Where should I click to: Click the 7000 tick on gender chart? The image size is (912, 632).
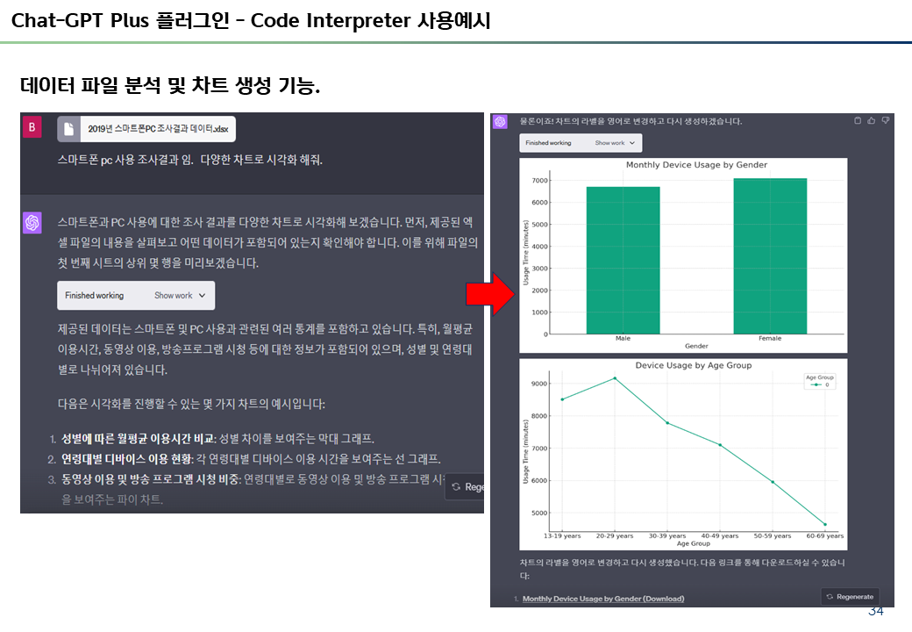coord(540,181)
